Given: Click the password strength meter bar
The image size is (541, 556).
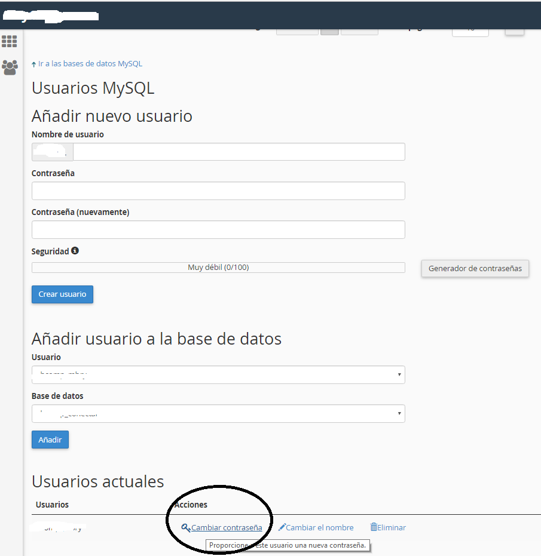Looking at the screenshot, I should coord(218,268).
